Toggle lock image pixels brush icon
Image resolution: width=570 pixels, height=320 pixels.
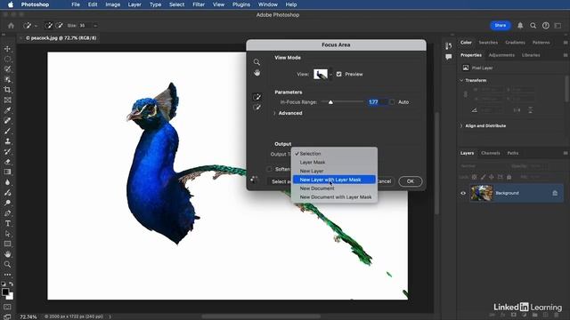tap(483, 177)
